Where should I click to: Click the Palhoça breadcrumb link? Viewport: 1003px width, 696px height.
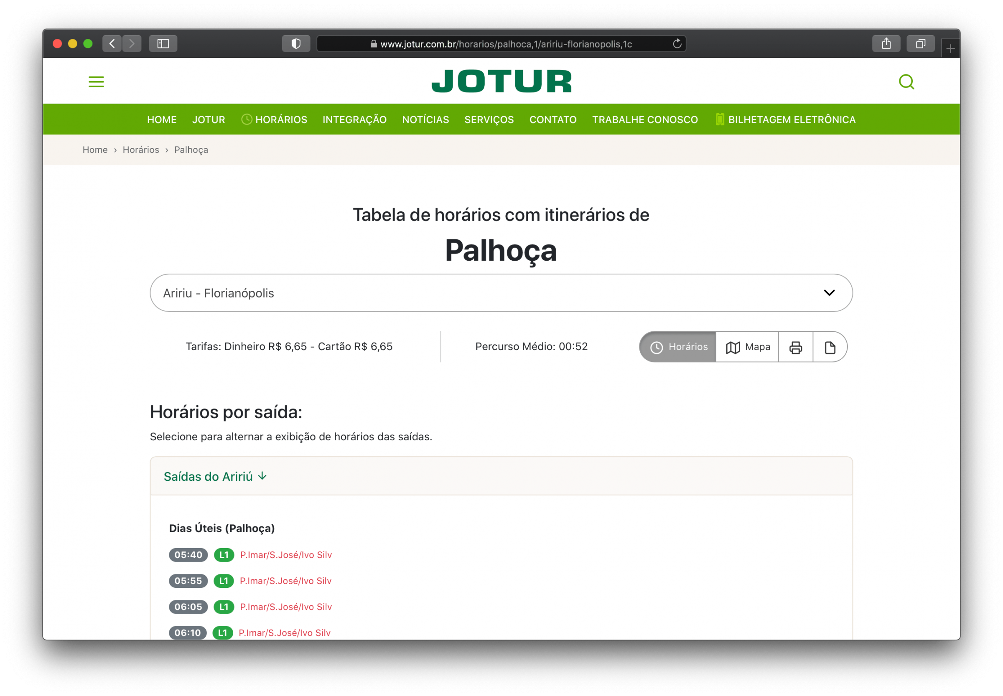click(191, 150)
